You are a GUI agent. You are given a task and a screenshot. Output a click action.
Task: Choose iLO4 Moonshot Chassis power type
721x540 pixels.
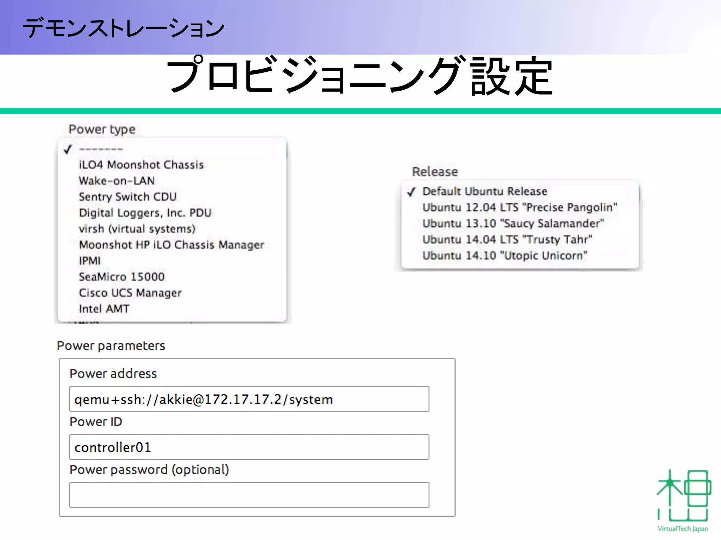tap(172, 165)
